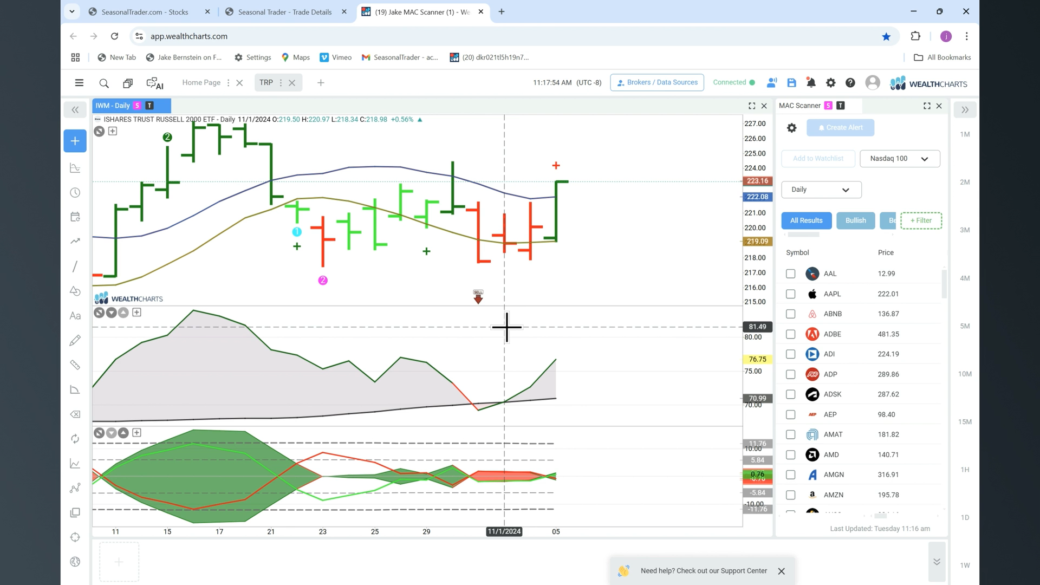
Task: Add new workspace tab with plus
Action: [321, 83]
